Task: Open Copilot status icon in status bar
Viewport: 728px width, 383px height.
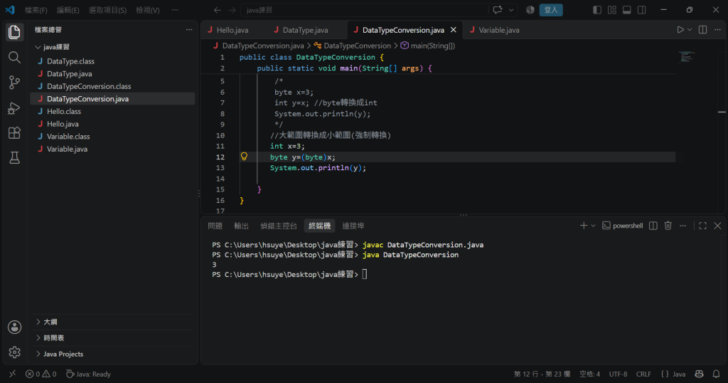Action: [699, 374]
